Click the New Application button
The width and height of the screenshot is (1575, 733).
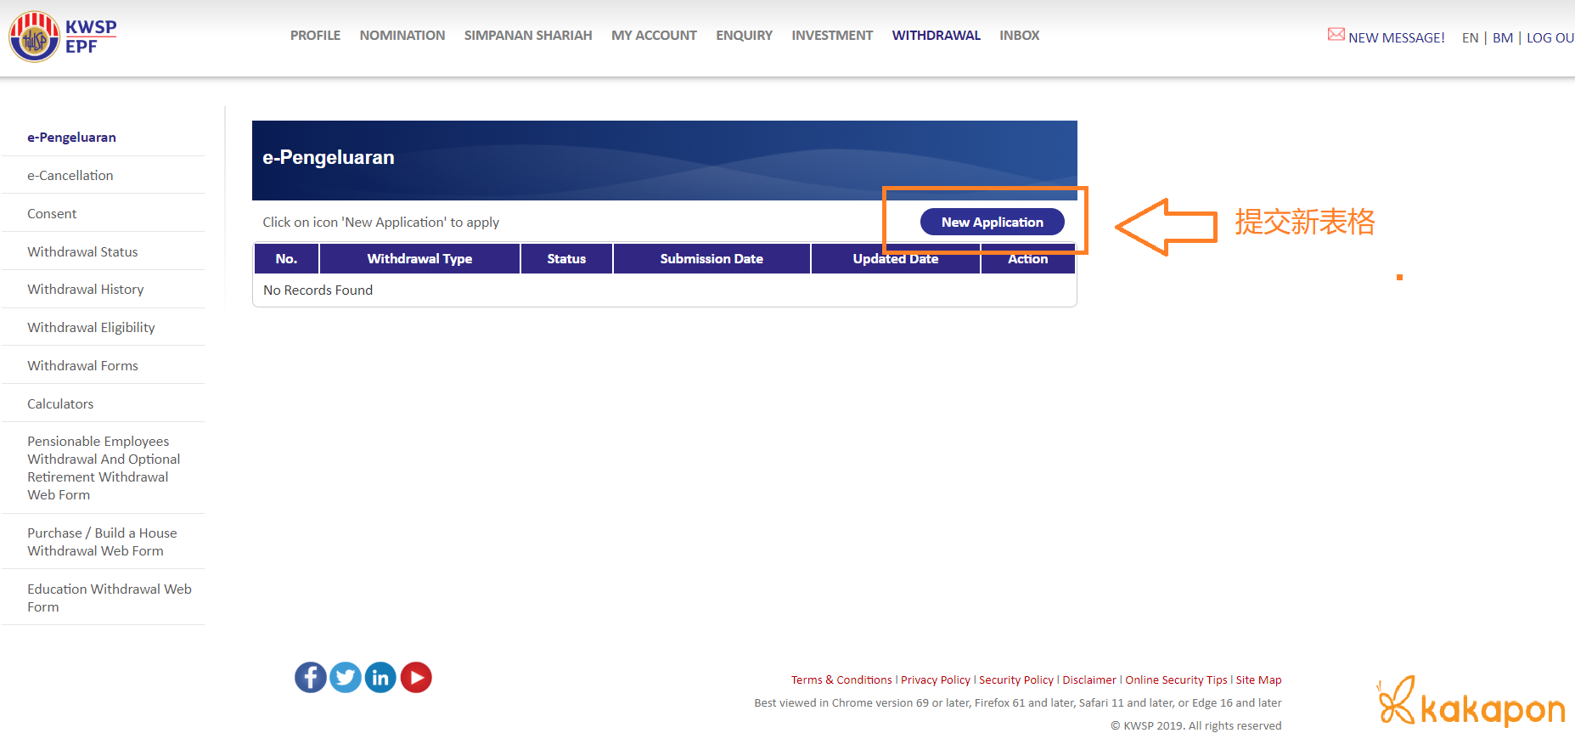(993, 222)
